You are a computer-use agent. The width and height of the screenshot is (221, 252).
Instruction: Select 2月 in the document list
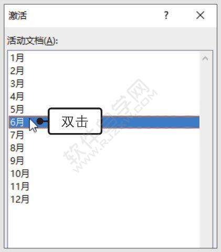coord(104,71)
